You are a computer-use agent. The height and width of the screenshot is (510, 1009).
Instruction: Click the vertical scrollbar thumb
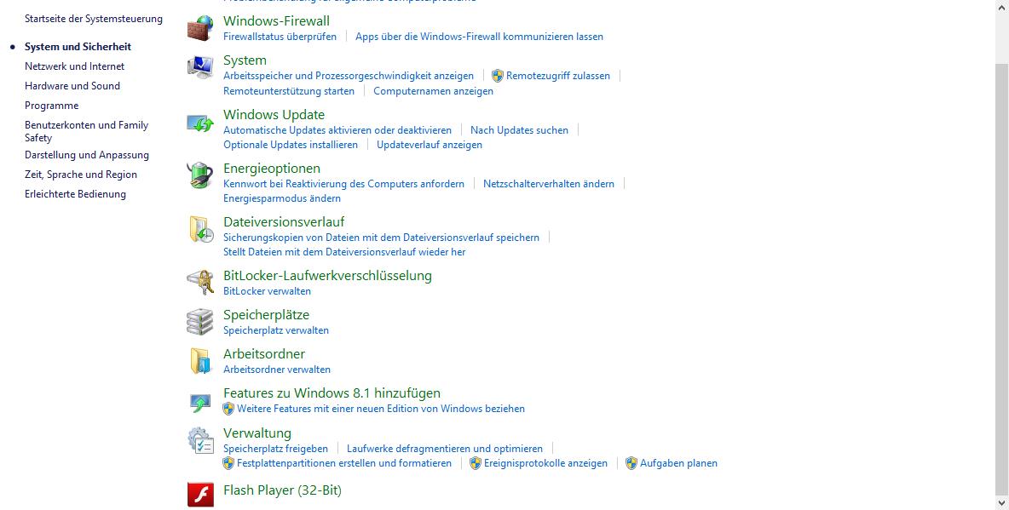pyautogui.click(x=1002, y=278)
